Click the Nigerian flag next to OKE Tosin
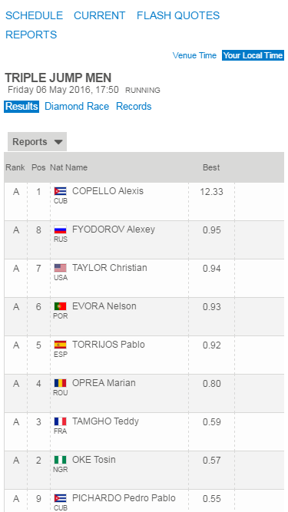This screenshot has width=288, height=512. (61, 460)
